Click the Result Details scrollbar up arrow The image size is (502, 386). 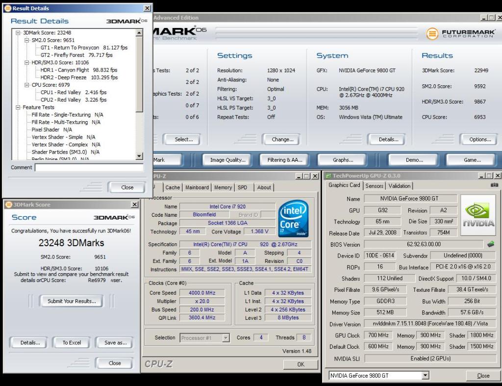(x=139, y=33)
